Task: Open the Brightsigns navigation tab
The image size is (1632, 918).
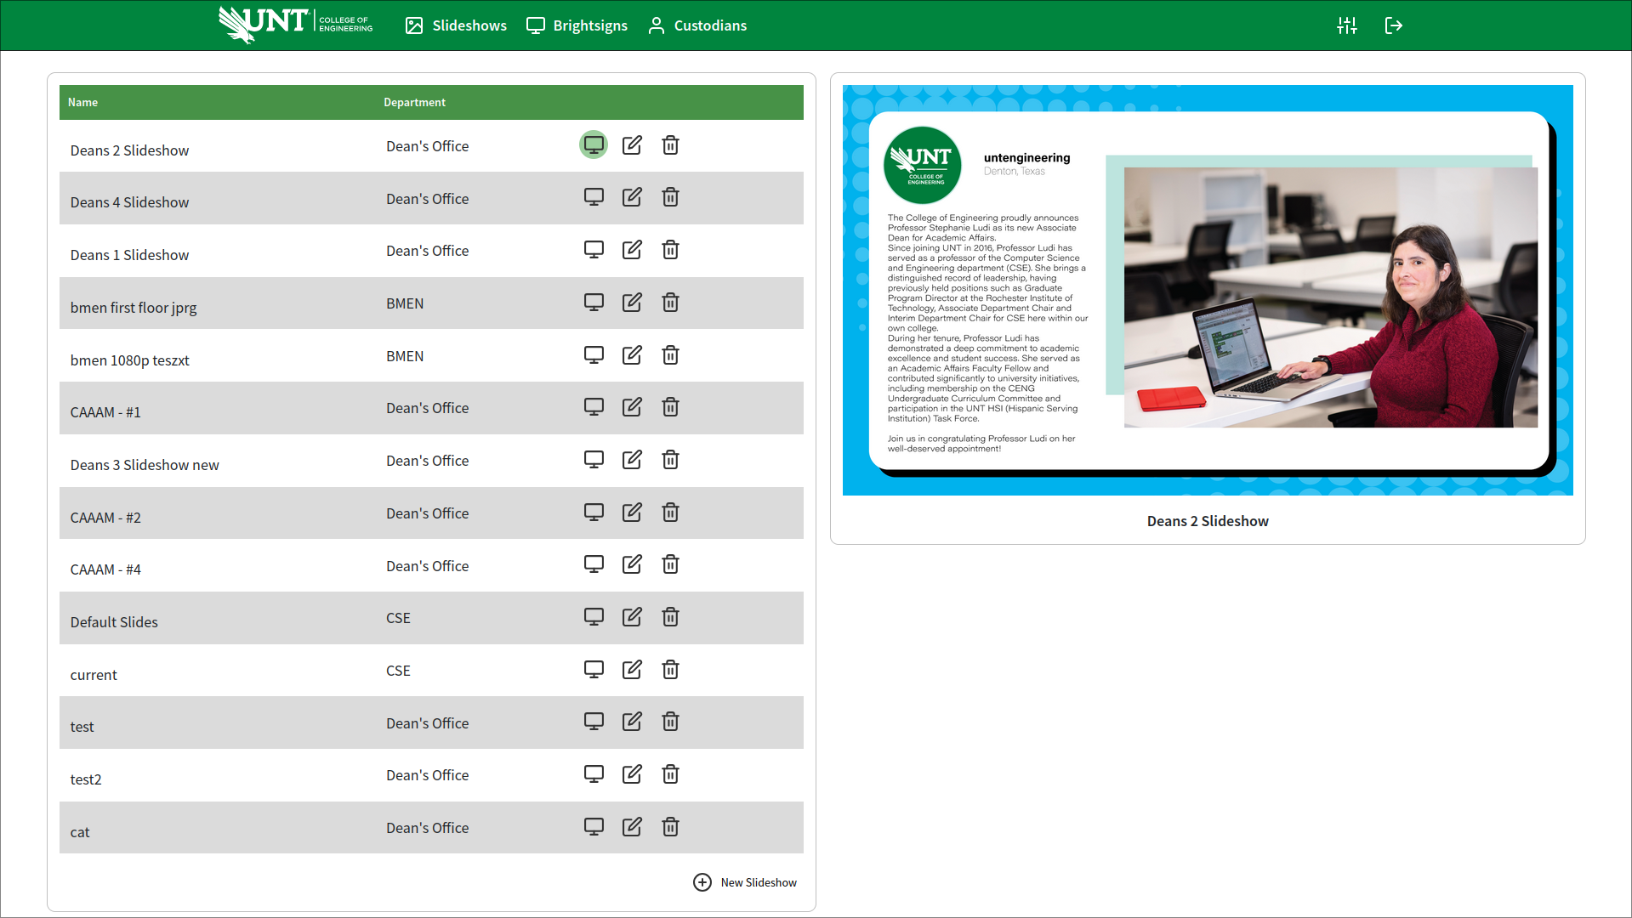Action: tap(577, 25)
